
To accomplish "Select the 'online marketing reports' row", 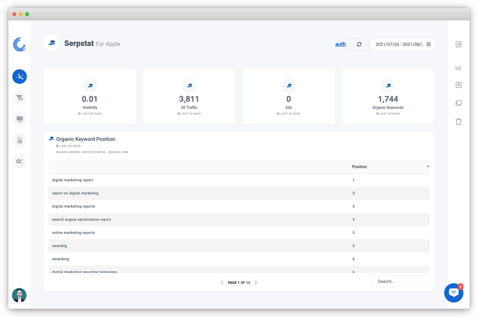I will coord(239,232).
